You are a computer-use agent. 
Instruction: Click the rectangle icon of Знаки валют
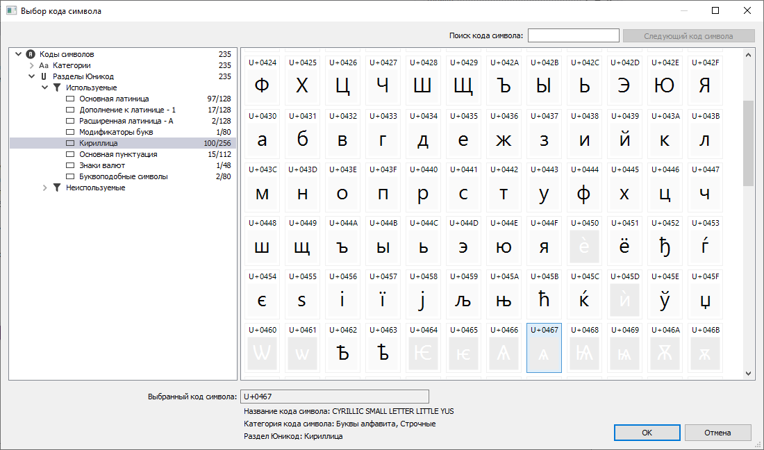tap(70, 165)
